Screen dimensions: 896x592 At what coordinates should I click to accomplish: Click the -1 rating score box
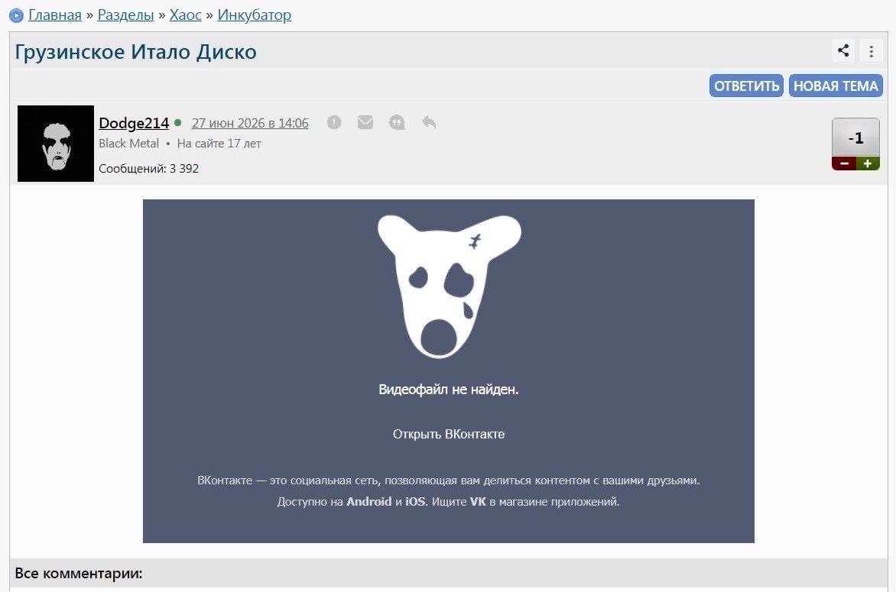[855, 137]
